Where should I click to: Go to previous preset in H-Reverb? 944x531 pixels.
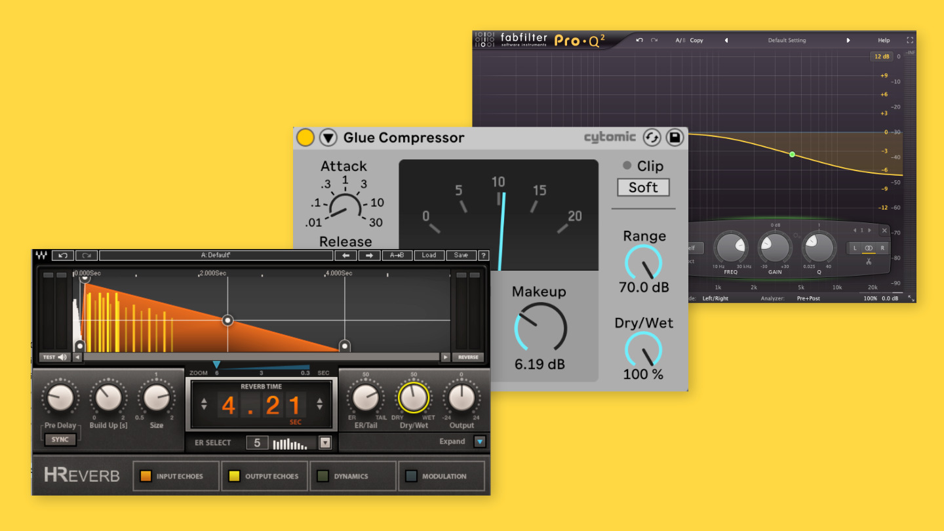[345, 256]
